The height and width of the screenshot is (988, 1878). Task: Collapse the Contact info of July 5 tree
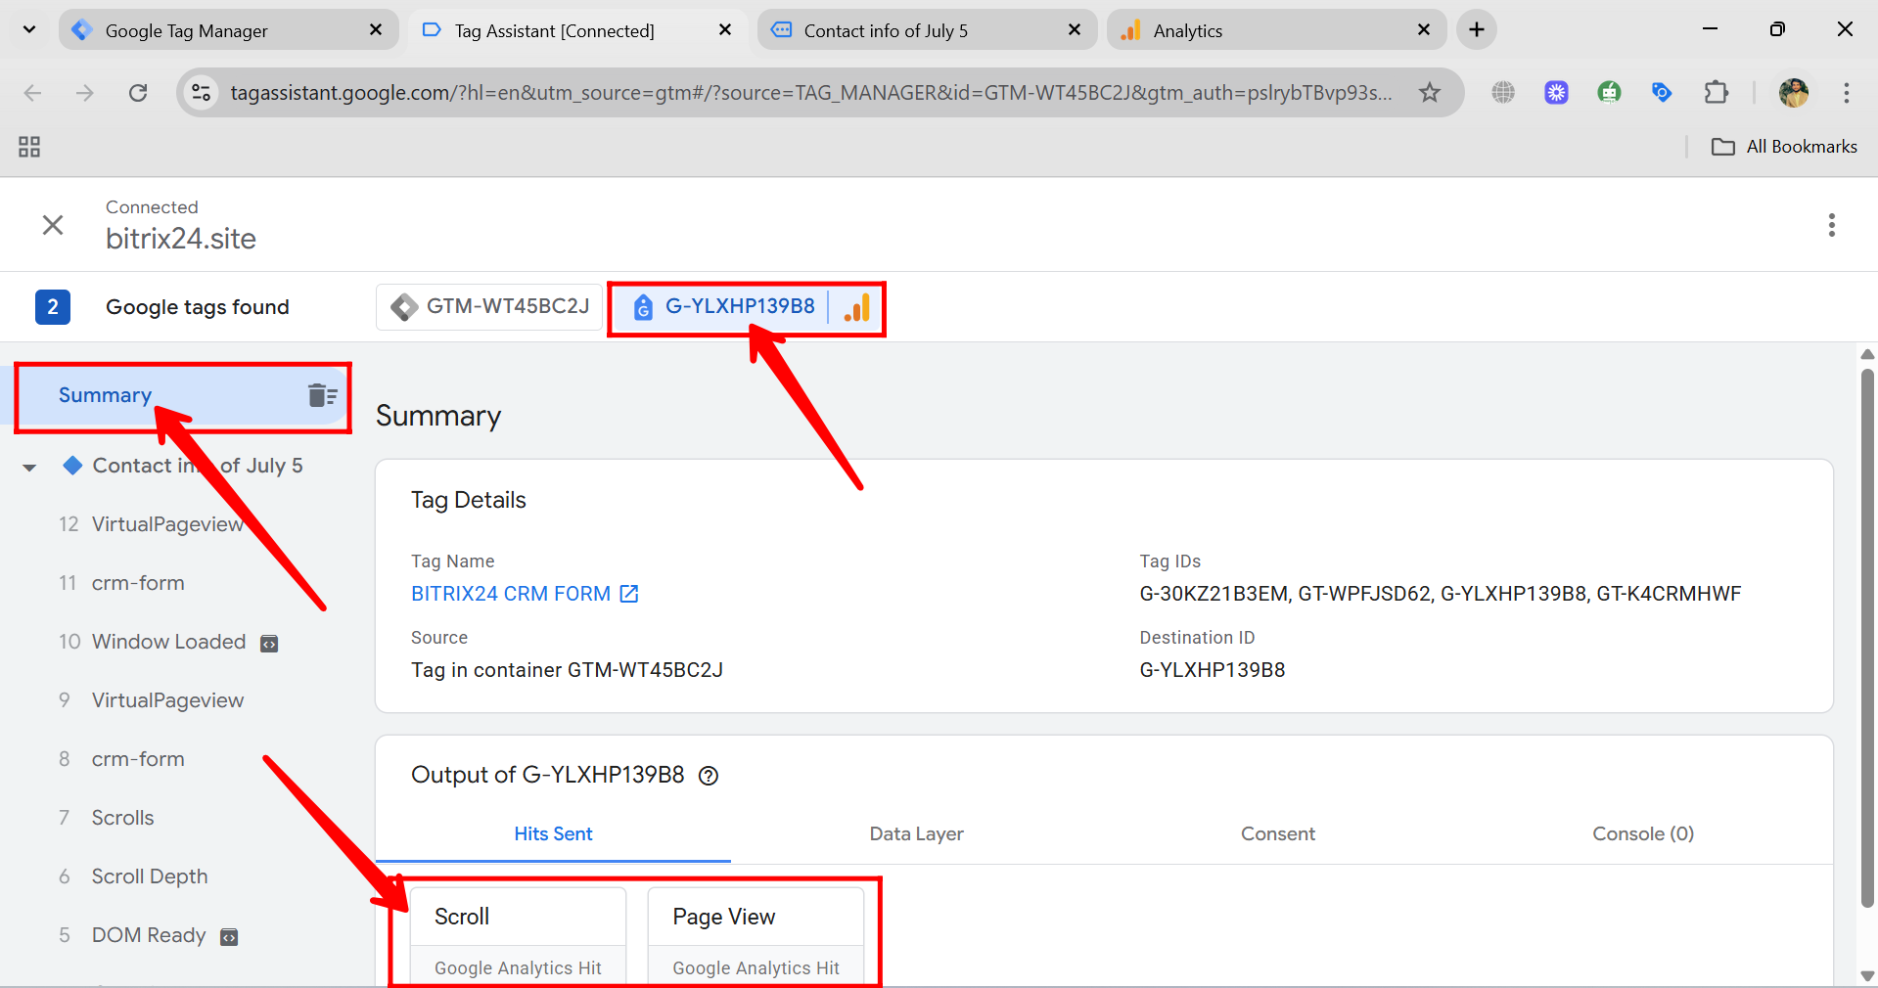pyautogui.click(x=29, y=468)
